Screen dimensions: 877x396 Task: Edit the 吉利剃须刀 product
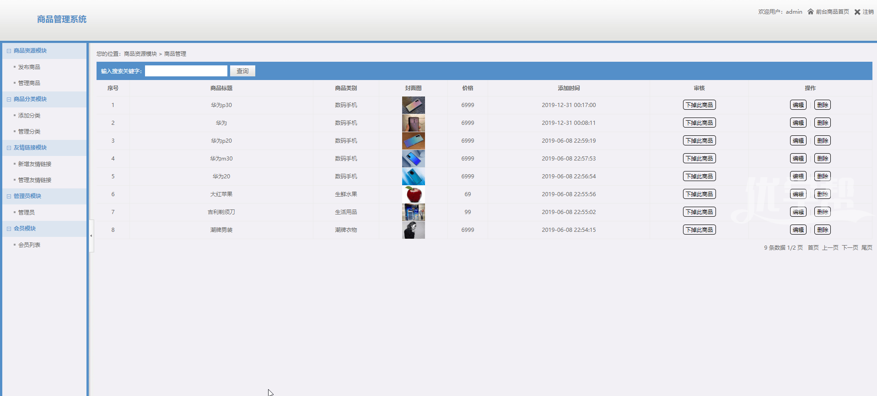798,212
